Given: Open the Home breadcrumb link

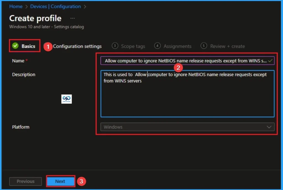Looking at the screenshot, I should (15, 6).
